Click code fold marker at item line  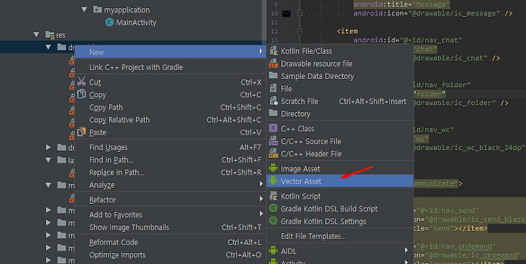point(300,31)
